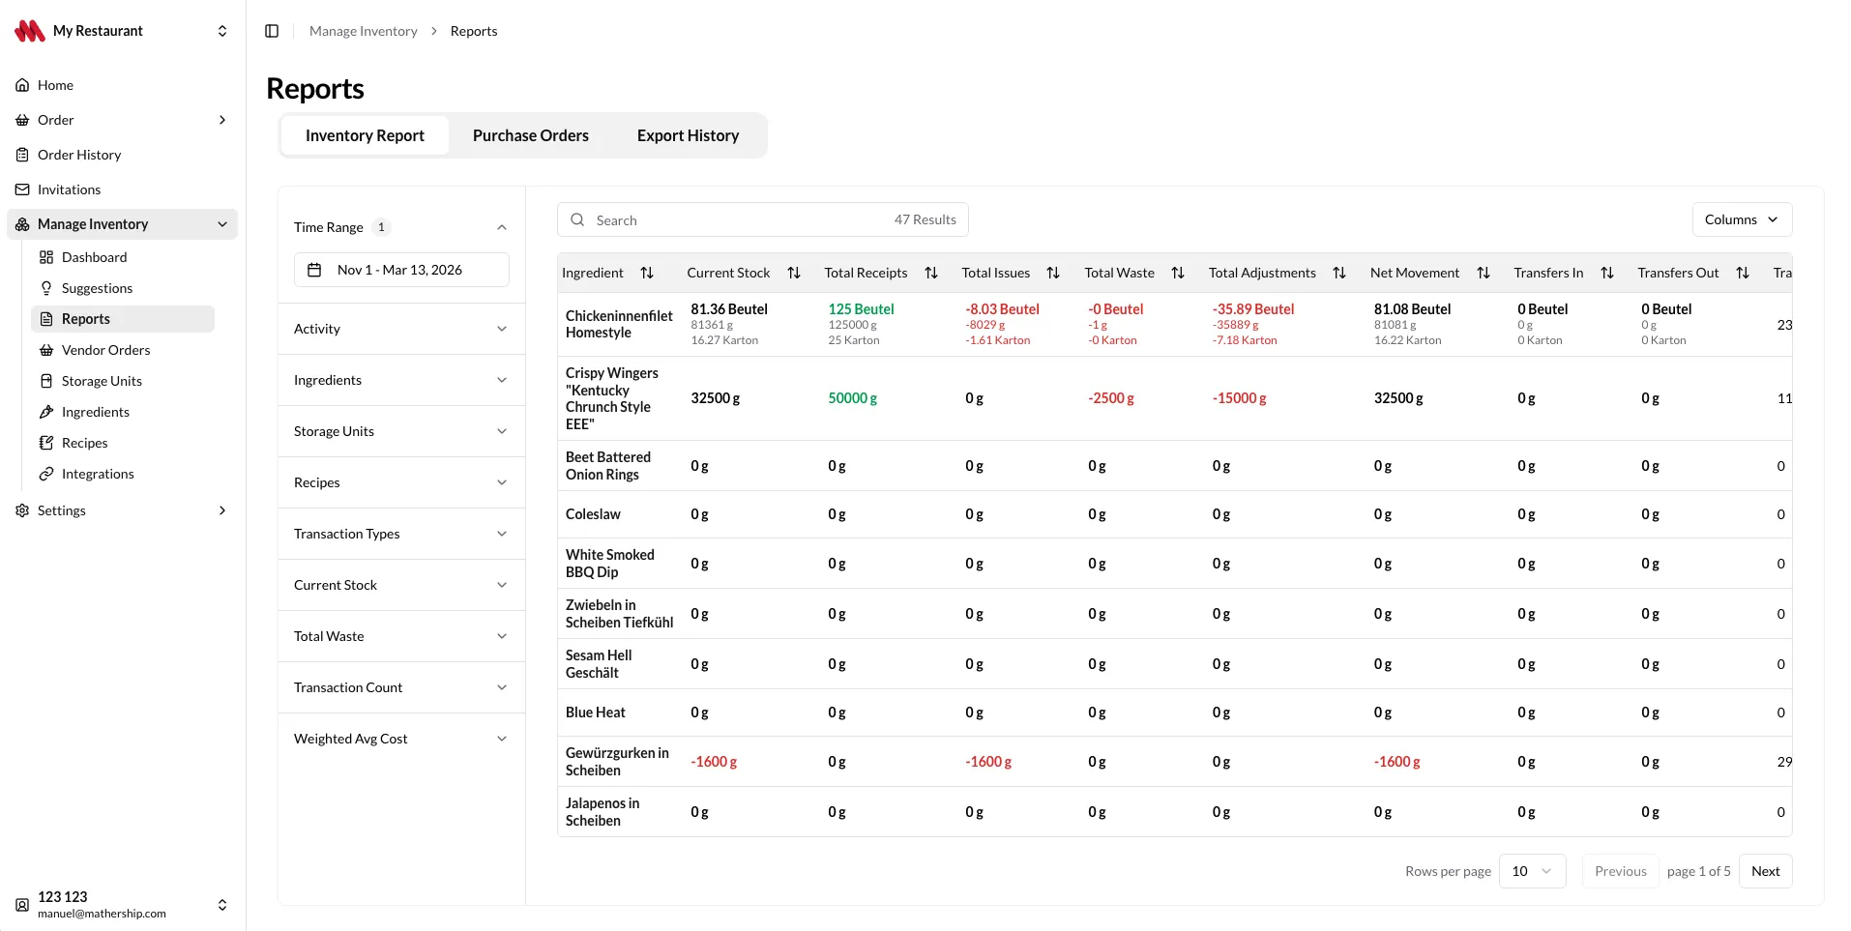The height and width of the screenshot is (931, 1851).
Task: Switch to the Export History tab
Action: [688, 135]
